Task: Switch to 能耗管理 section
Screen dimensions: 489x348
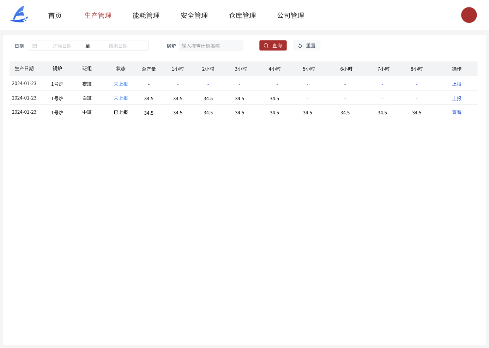Action: point(146,16)
